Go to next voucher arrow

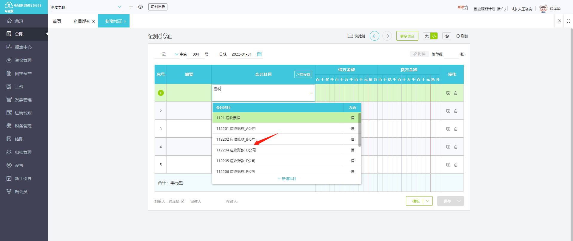click(387, 36)
